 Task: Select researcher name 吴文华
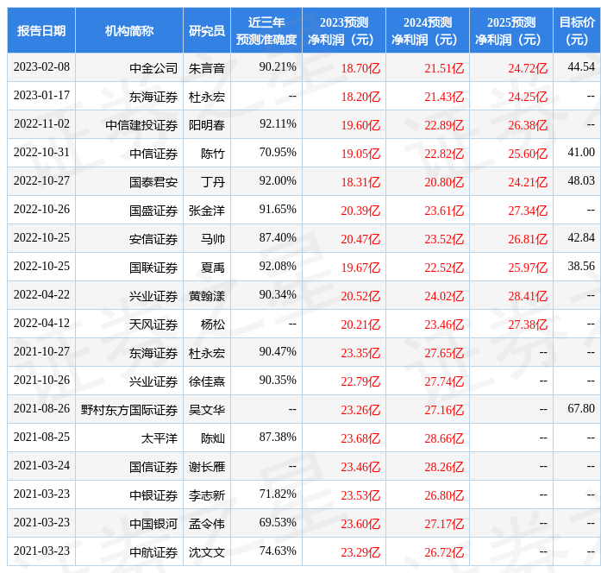click(x=207, y=410)
